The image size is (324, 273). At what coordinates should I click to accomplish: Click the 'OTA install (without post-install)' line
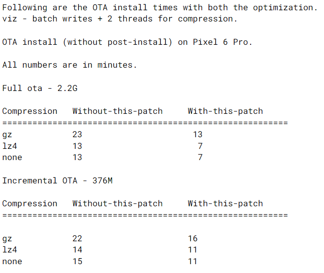click(x=127, y=42)
